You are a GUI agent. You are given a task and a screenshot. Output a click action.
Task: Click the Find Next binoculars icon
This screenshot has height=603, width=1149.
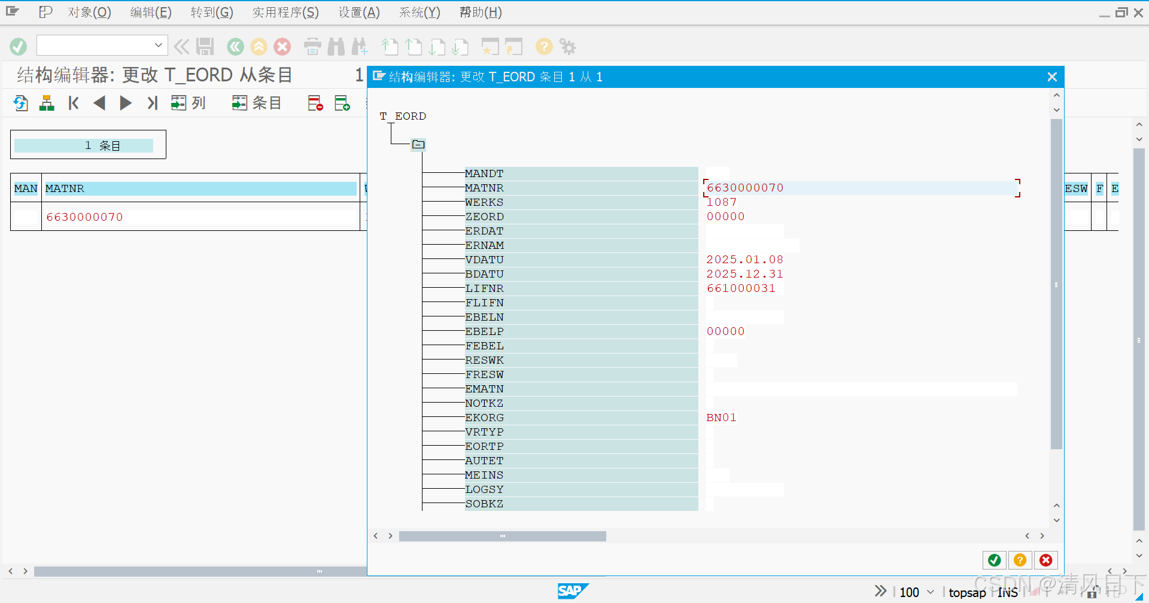pos(360,46)
